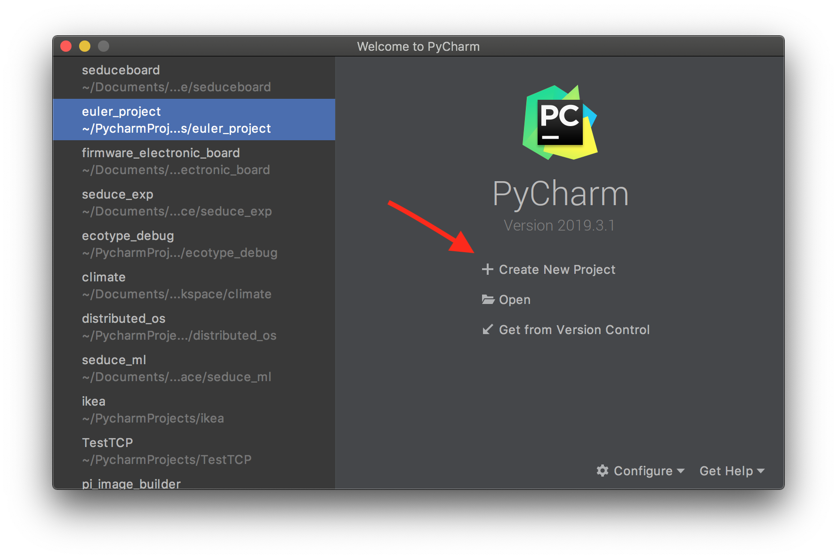Click the Create New Project link
Screen dimensions: 837x559
click(x=557, y=270)
